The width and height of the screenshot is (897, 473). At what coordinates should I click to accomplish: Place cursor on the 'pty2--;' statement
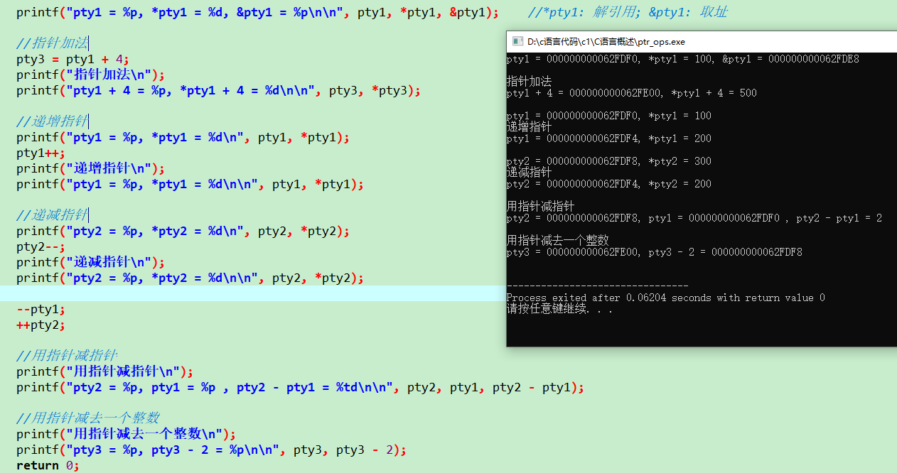tap(41, 246)
